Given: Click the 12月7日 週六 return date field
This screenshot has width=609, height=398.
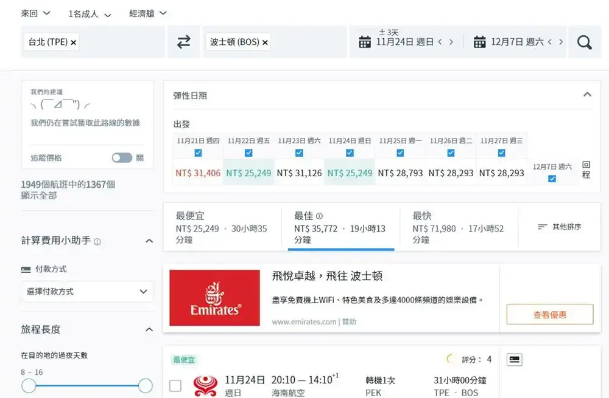Looking at the screenshot, I should (x=517, y=42).
